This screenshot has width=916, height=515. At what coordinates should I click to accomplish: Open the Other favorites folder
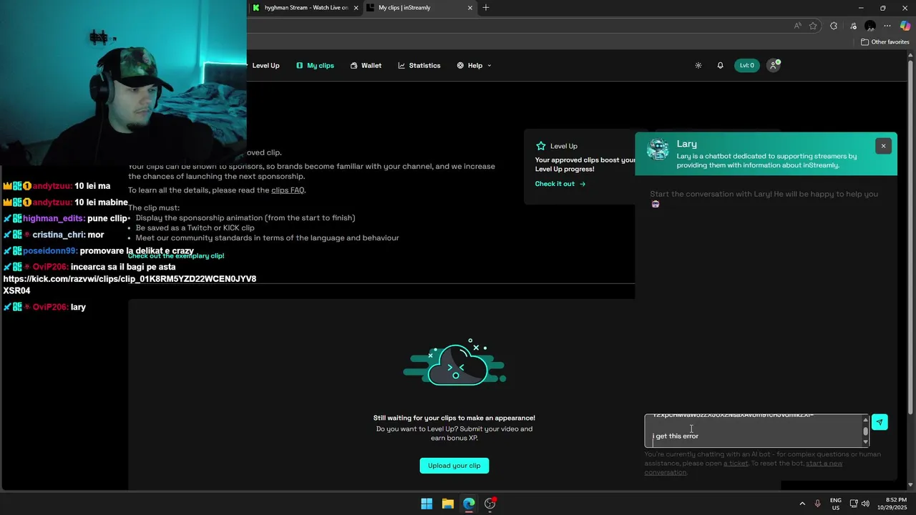pos(885,42)
